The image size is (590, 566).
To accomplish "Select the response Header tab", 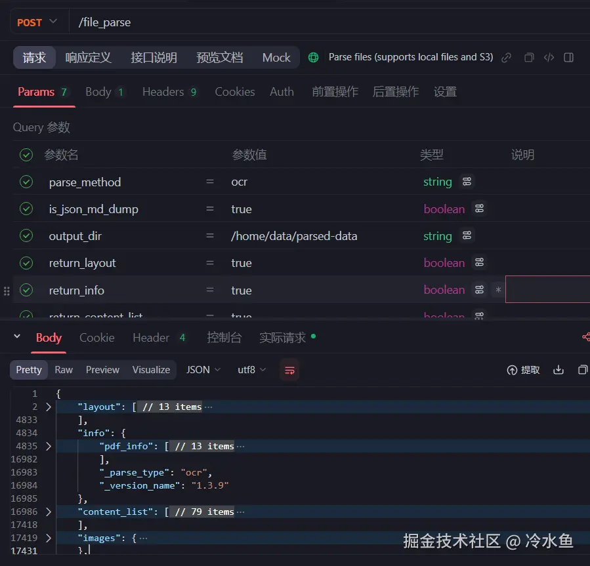I will point(159,338).
